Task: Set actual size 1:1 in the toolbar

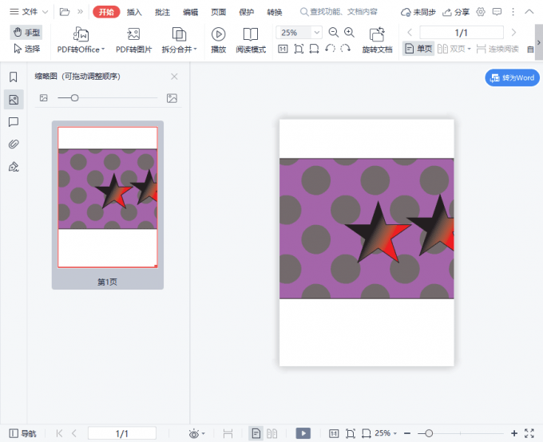Action: (283, 49)
